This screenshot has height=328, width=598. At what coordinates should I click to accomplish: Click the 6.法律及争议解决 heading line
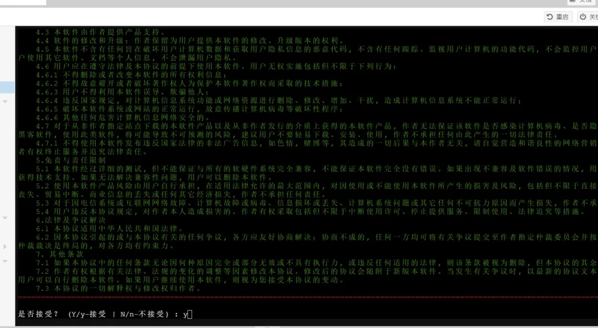(71, 220)
